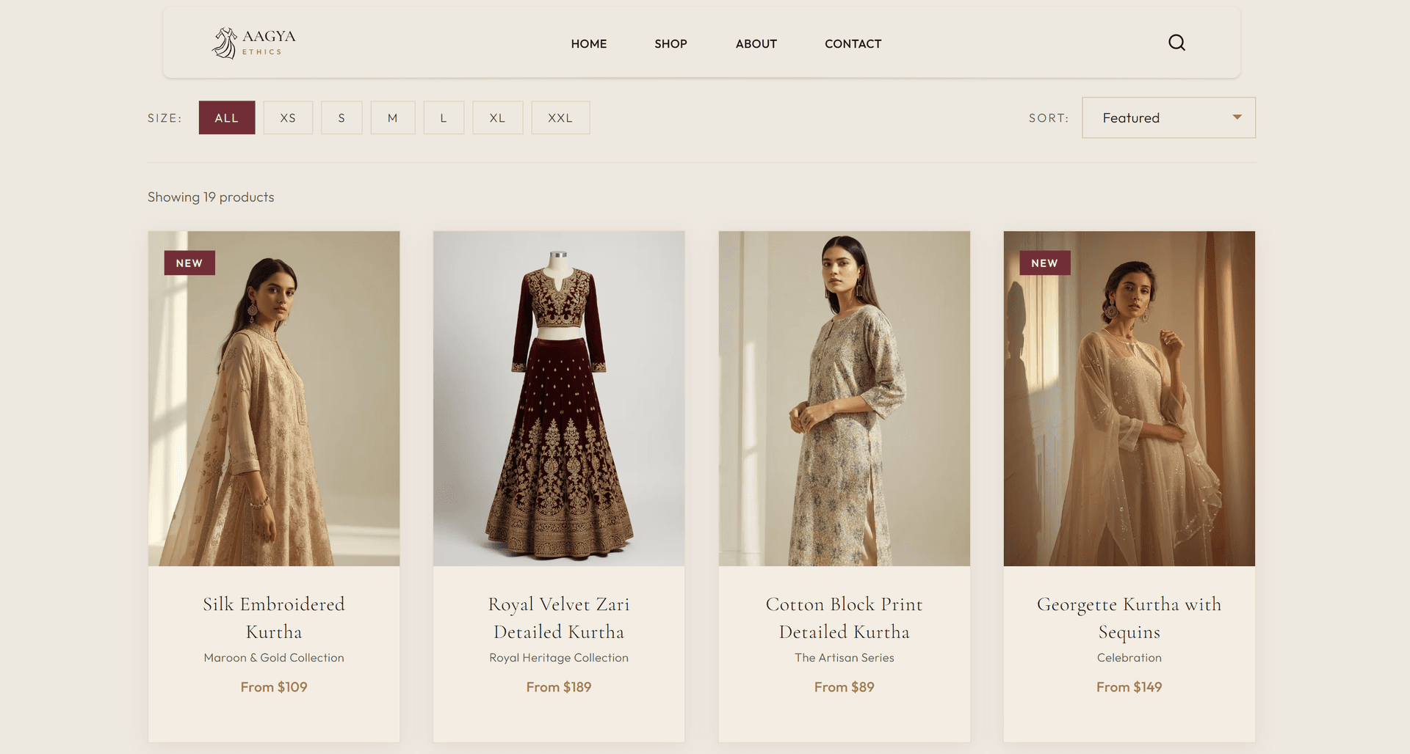The width and height of the screenshot is (1410, 754).
Task: Click Royal Velvet Zari Detailed Kurtha title
Action: pos(559,618)
